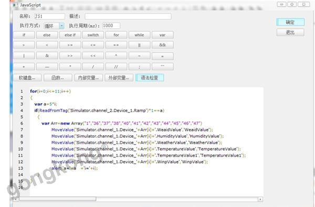Open the 外部变量 external variables dialog
This screenshot has width=315, height=207.
pyautogui.click(x=119, y=78)
